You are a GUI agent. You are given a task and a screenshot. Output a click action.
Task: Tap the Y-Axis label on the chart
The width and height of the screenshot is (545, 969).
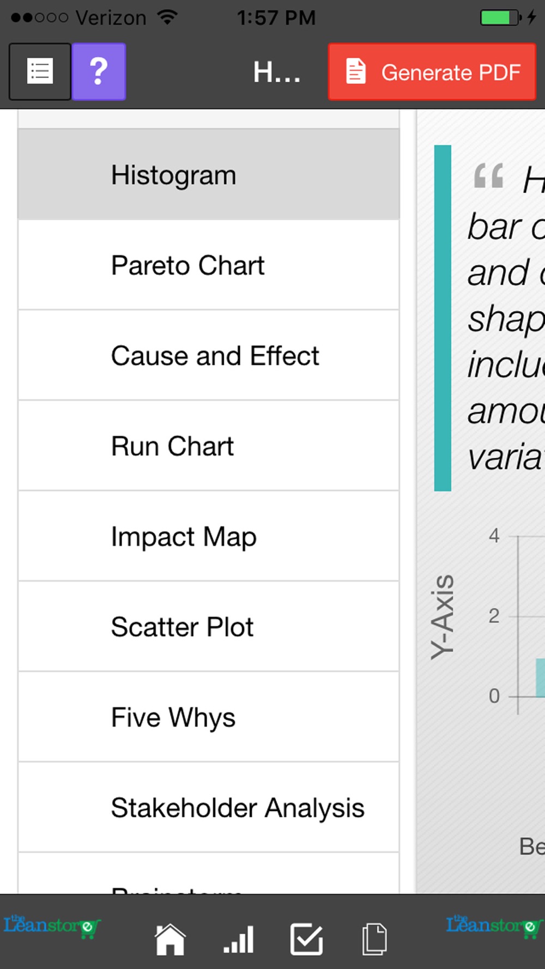click(443, 616)
